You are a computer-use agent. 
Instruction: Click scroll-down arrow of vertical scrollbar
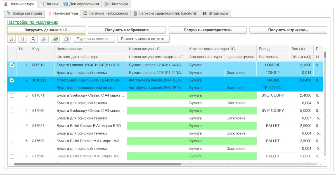click(325, 159)
